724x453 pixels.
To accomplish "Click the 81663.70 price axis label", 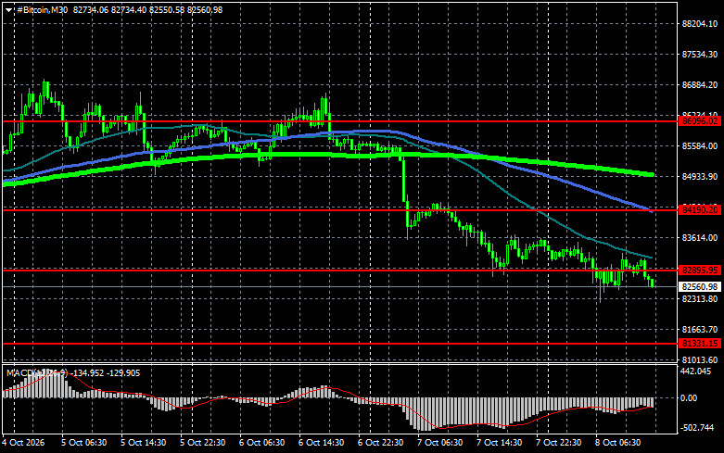I will (700, 330).
